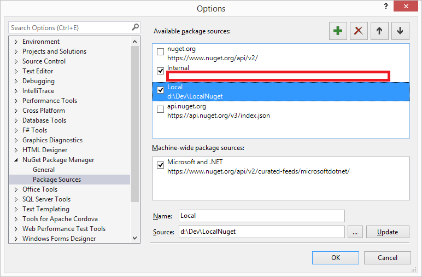Select Microsoft and .NET machine-wide source

tap(281, 166)
